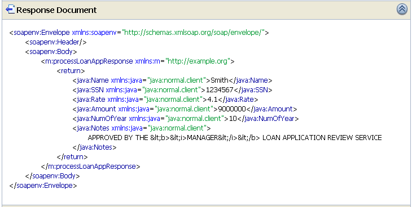Click the schemas.xmlsoap.org envelope namespace URL

coord(193,33)
